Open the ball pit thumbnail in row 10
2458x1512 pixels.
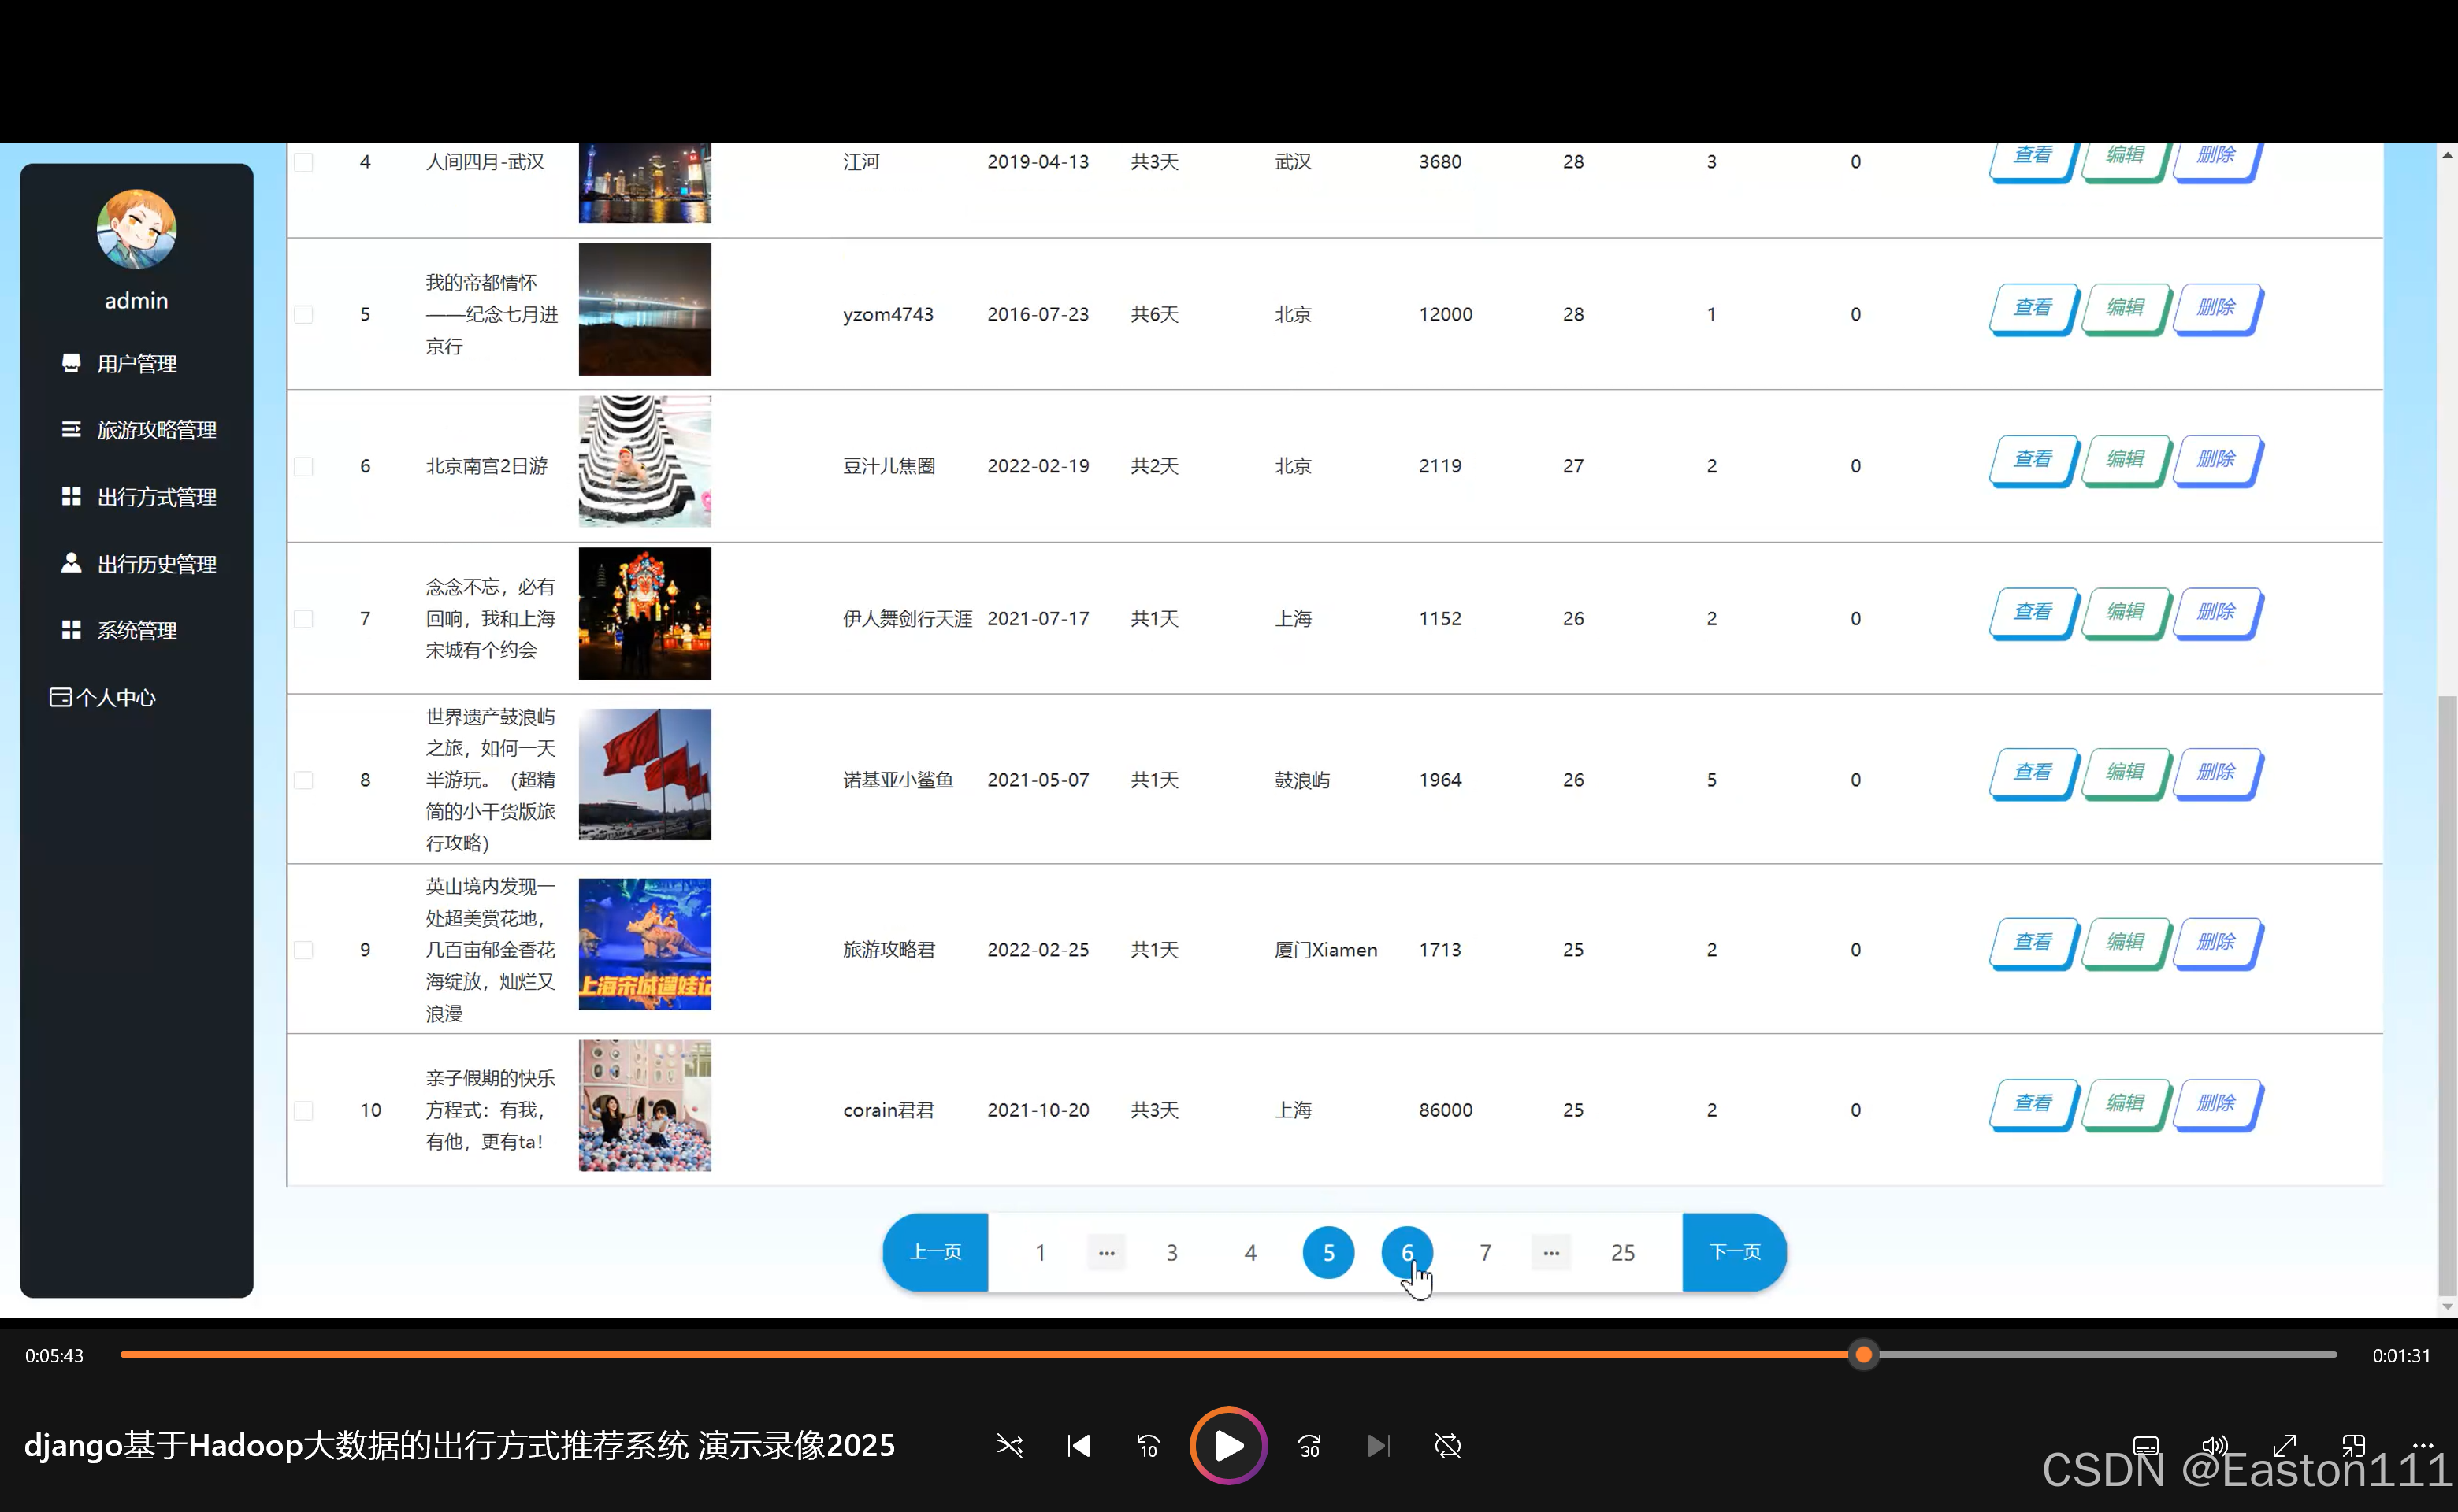tap(645, 1105)
